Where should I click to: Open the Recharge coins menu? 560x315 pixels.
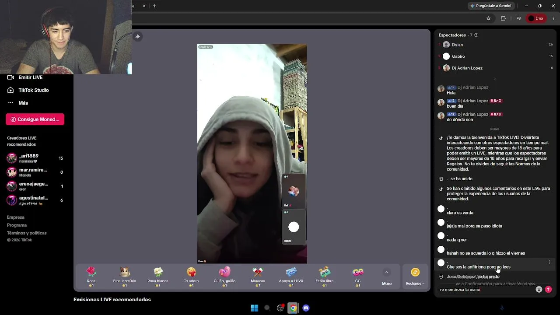pyautogui.click(x=415, y=277)
